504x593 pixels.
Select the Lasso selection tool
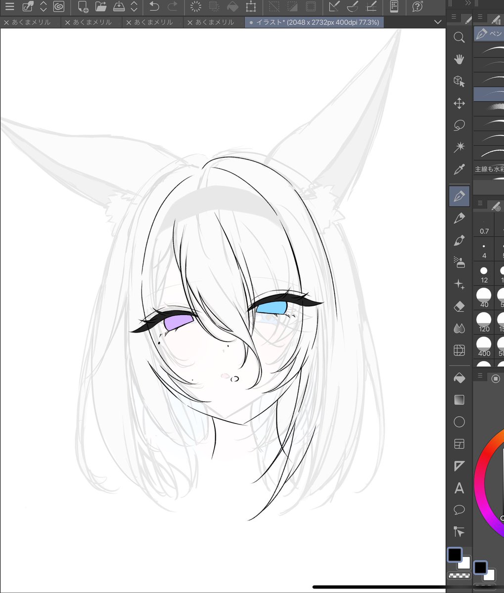tap(459, 125)
